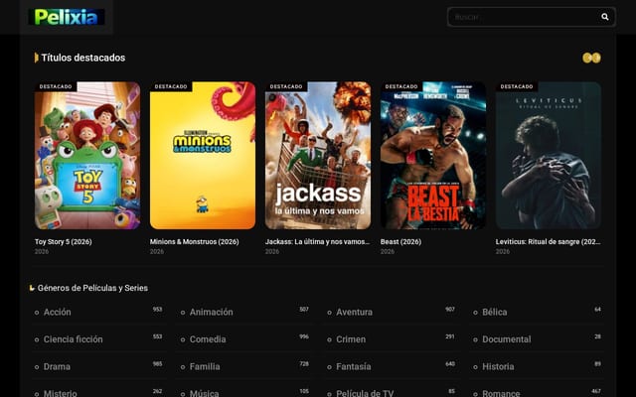
Task: Click the 2026 year under Toy Story 5
Action: 42,251
